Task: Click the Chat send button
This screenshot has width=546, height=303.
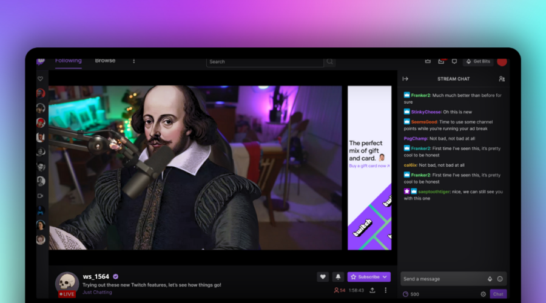Action: [498, 294]
